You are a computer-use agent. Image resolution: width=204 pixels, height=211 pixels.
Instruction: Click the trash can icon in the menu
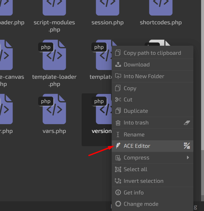click(118, 123)
